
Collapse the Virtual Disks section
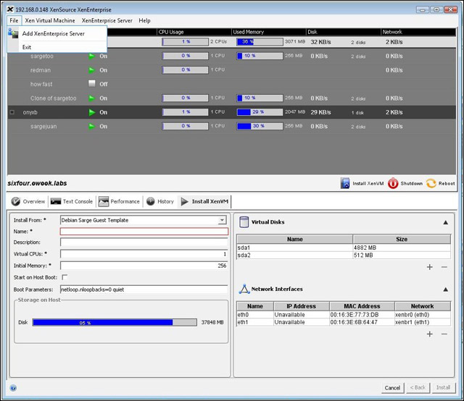445,223
